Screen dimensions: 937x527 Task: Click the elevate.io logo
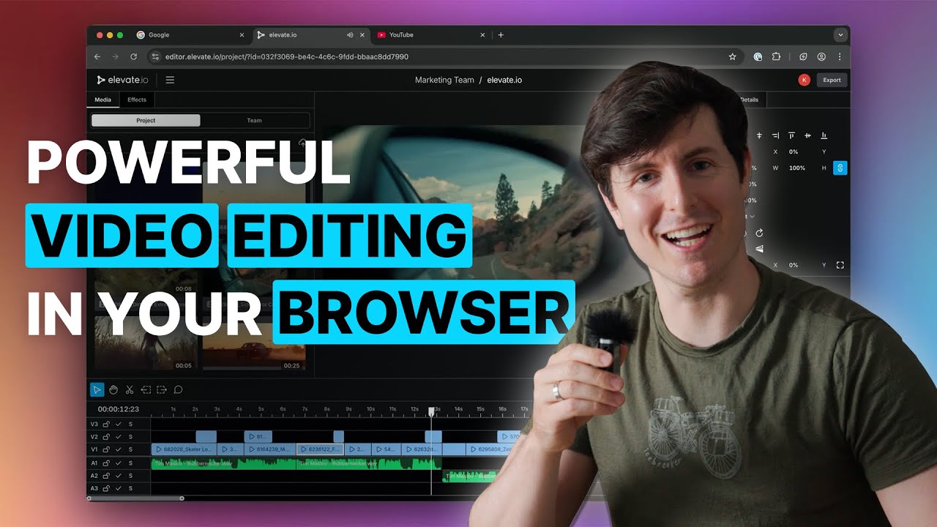click(122, 80)
